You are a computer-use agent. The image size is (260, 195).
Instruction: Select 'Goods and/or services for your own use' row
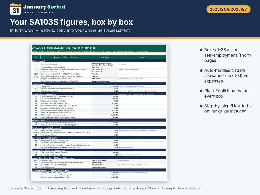(x=99, y=140)
